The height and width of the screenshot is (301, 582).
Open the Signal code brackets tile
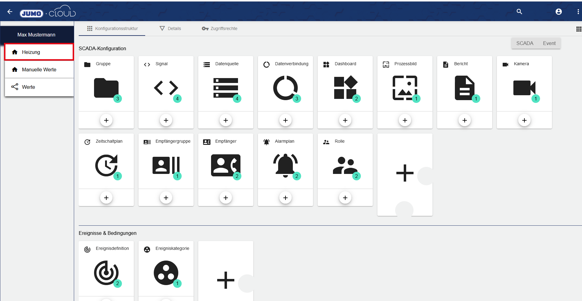point(166,88)
